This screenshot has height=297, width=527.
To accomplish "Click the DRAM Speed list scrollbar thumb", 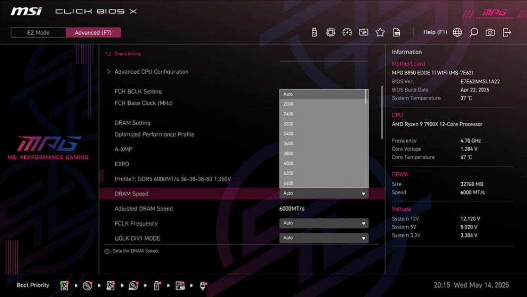I will (366, 97).
